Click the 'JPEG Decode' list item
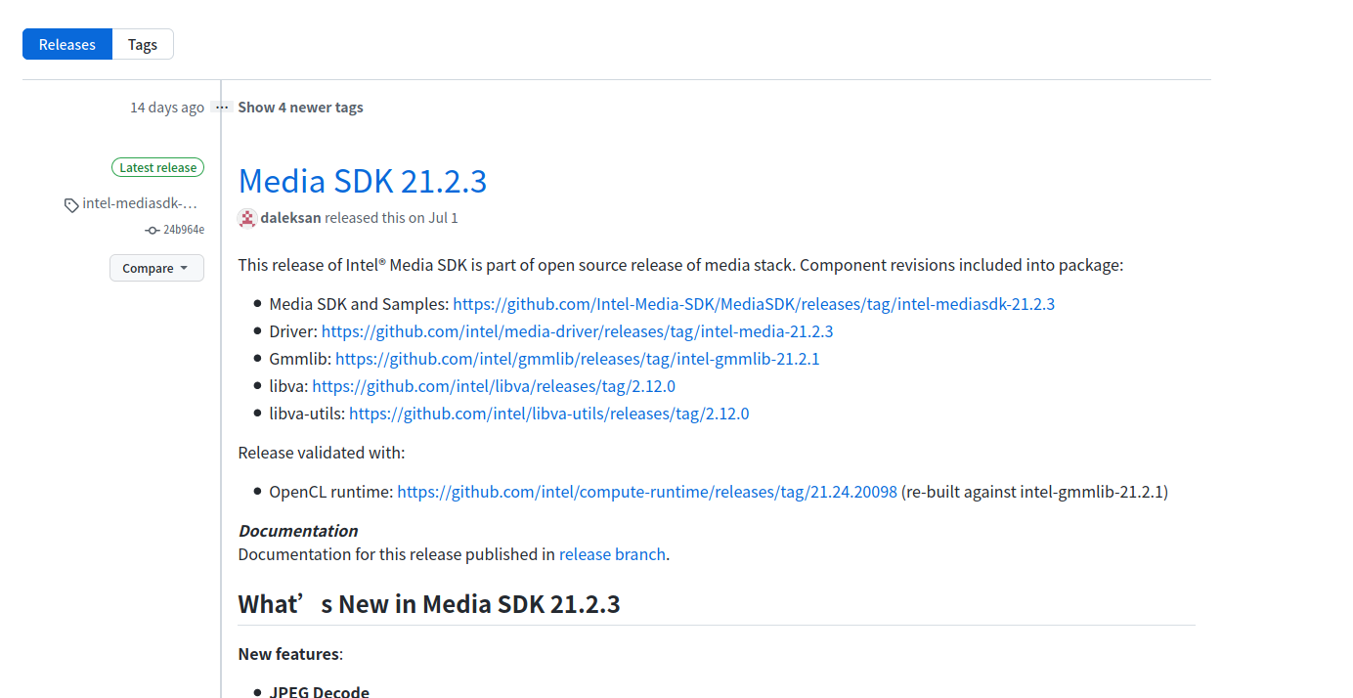1353x698 pixels. tap(320, 691)
